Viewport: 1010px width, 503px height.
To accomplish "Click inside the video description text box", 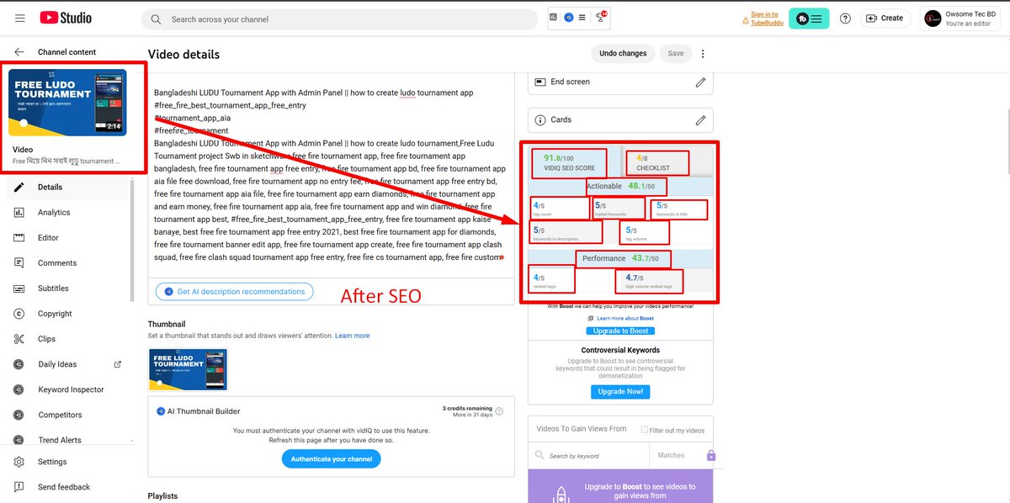I will click(x=331, y=175).
